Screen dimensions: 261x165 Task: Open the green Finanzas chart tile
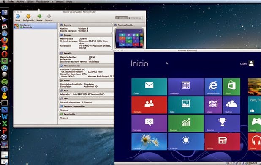[186, 124]
